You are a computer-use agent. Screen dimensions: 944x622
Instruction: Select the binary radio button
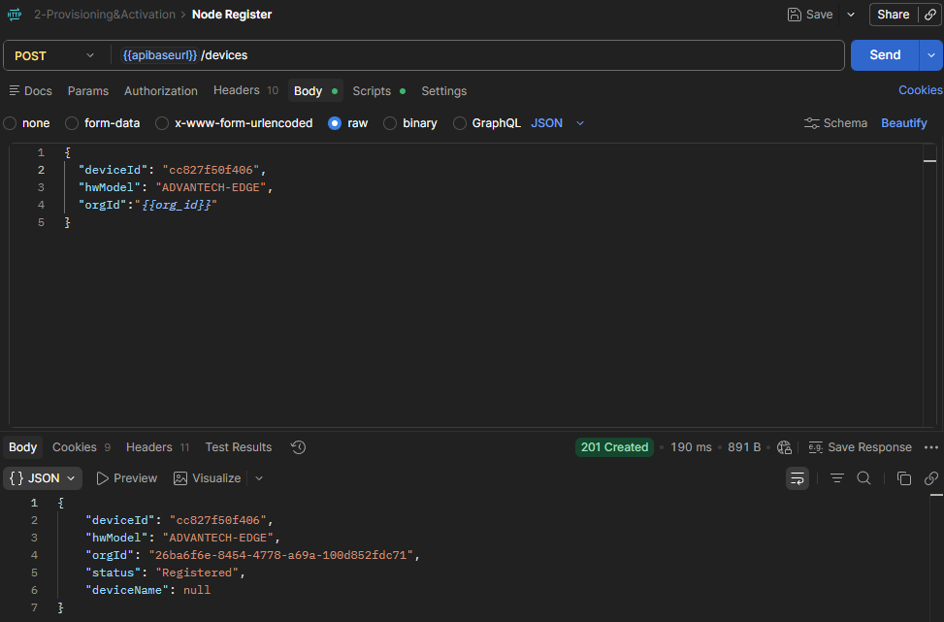click(x=390, y=123)
